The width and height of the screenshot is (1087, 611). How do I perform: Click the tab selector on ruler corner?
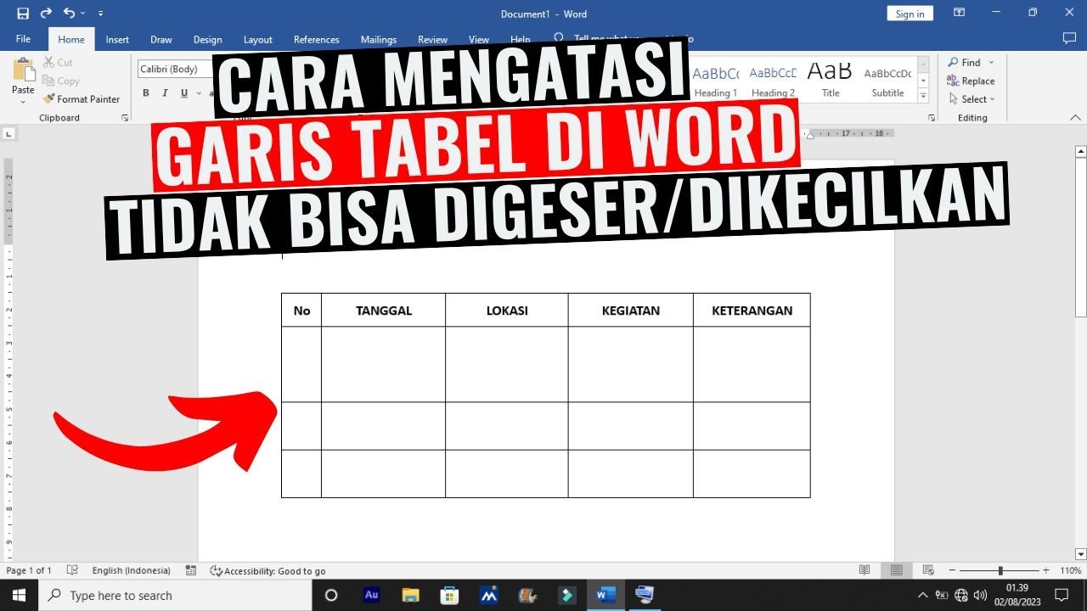[x=8, y=133]
